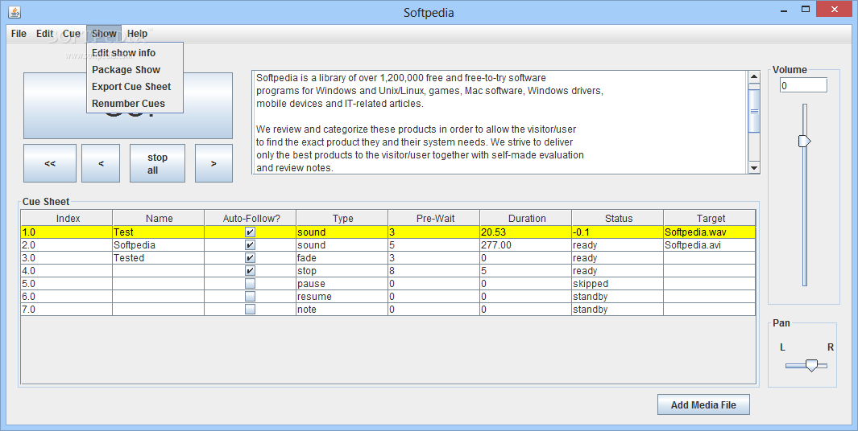Uncheck Auto-Follow for cue 3.0 Tested
858x431 pixels.
pos(250,258)
